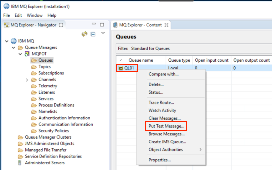
Task: Click the Navigator refresh/sync icon
Action: tap(84, 34)
